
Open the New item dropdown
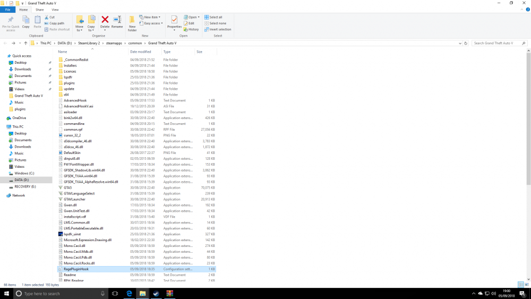click(x=150, y=18)
